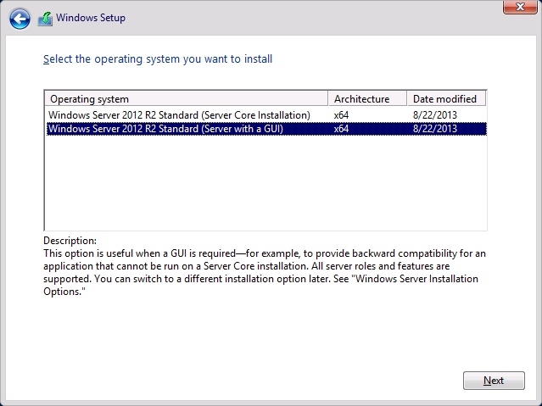Close the Windows Setup window
Screen dimensions: 542x406
pos(520,7)
